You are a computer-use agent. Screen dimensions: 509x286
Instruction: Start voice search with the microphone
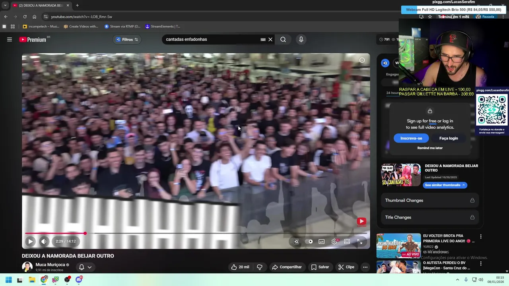[x=301, y=39]
